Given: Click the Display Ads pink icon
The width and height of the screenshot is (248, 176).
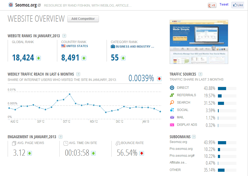Looking at the screenshot, I should (172, 125).
